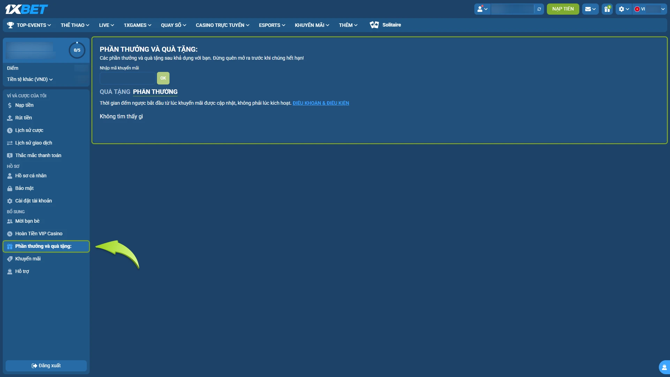
Task: Click the gear icon beside Cài đặt tài khoản
Action: coord(10,201)
